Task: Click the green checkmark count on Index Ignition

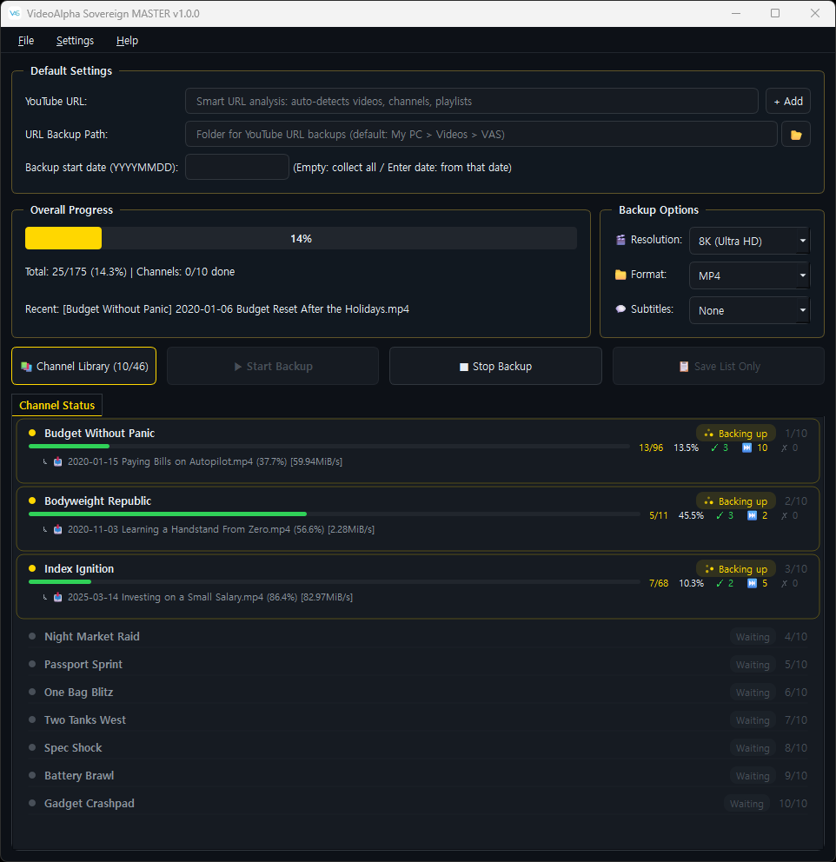Action: pos(725,583)
